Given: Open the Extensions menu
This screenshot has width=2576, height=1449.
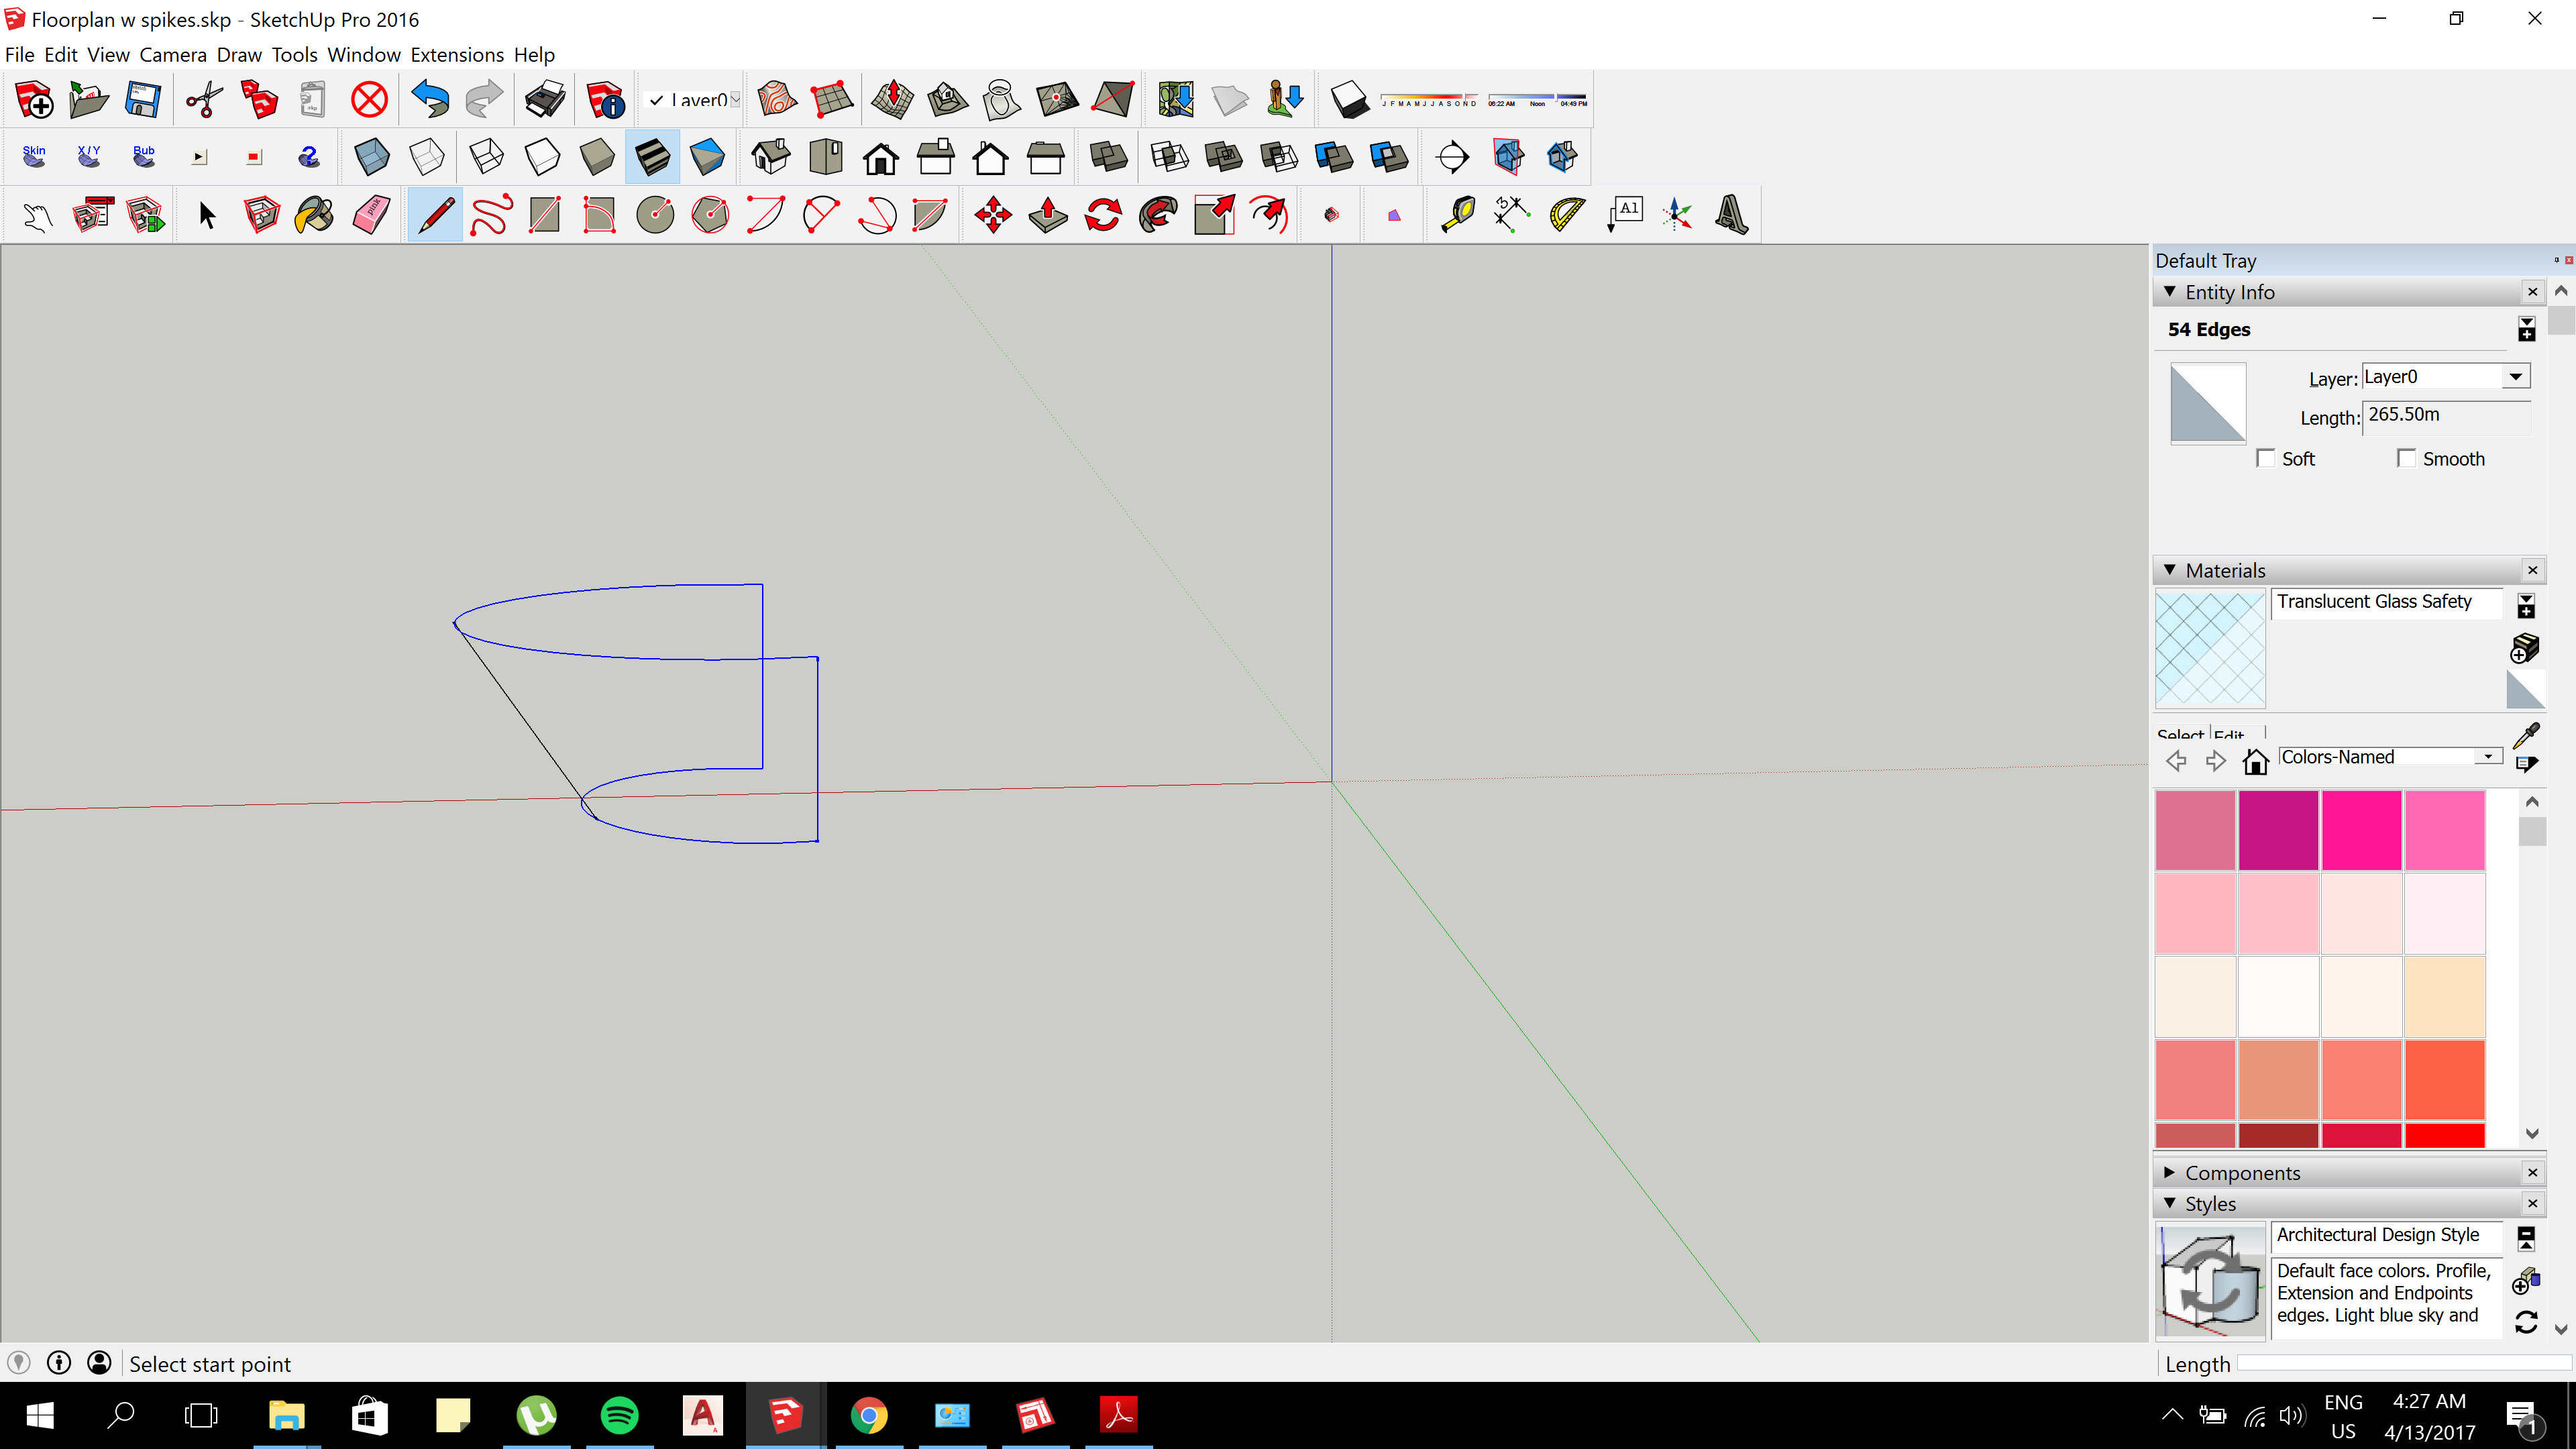Looking at the screenshot, I should 457,55.
